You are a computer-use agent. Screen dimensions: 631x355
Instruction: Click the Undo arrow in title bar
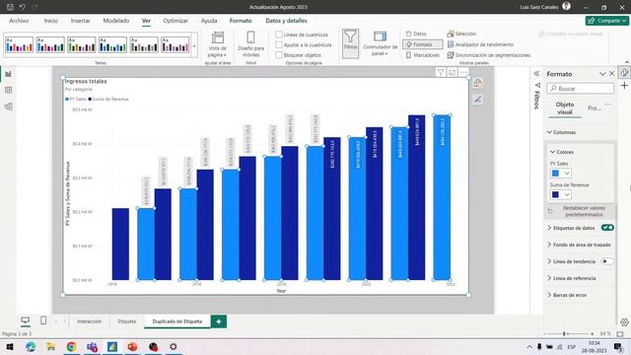pos(22,7)
